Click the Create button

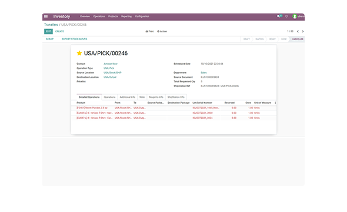click(59, 31)
